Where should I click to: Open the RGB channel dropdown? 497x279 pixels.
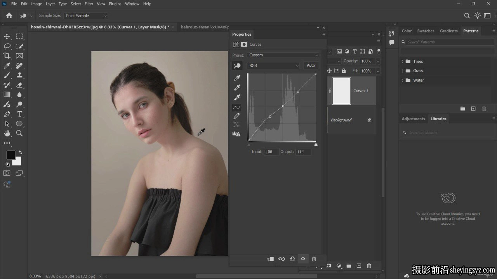(x=274, y=65)
